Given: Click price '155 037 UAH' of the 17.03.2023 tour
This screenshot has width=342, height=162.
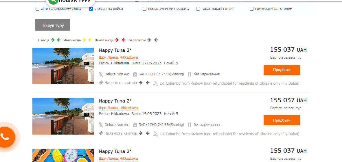Looking at the screenshot, I should [288, 50].
